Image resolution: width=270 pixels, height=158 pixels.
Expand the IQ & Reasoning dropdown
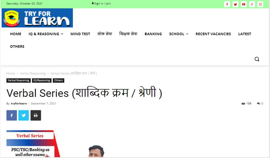pyautogui.click(x=46, y=34)
